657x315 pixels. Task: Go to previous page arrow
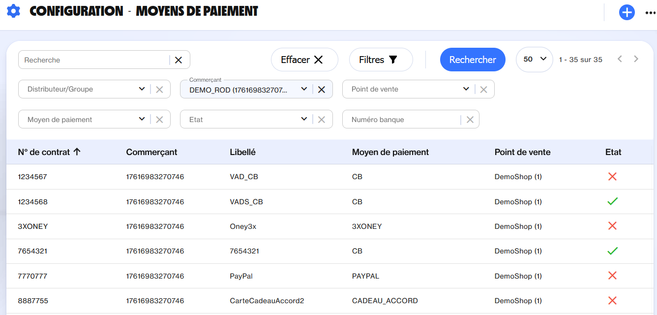620,59
